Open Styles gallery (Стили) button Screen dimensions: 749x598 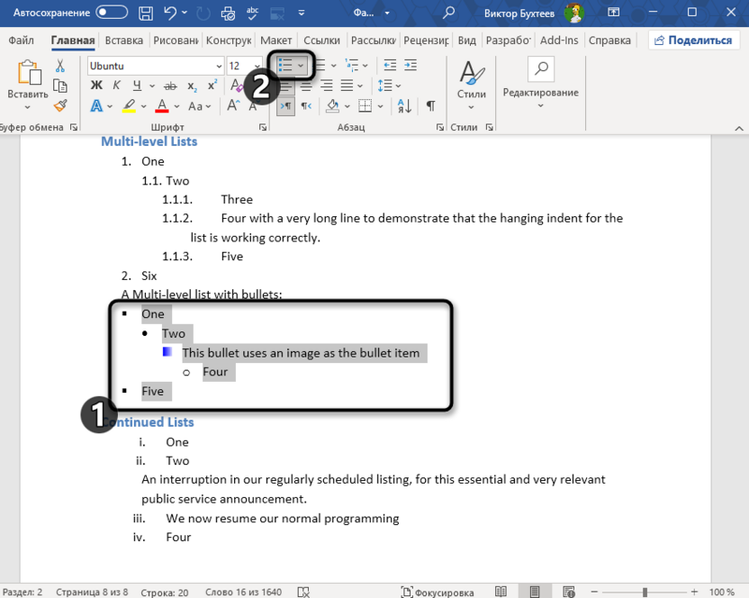pyautogui.click(x=472, y=85)
